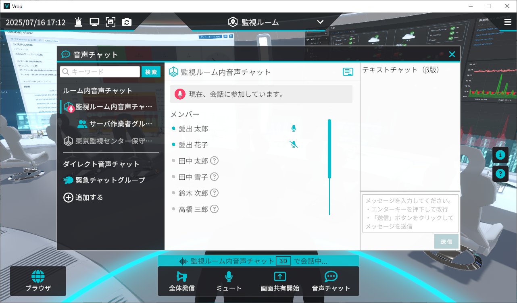This screenshot has height=303, width=517.
Task: Open the hamburger menu at top right
Action: click(508, 22)
